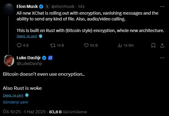This screenshot has height=116, width=169.
Task: Click Luke Dashjr's blue verified badge
Action: (44, 58)
